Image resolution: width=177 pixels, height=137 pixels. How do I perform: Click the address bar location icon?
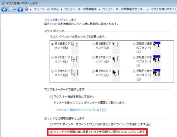[x=27, y=9]
